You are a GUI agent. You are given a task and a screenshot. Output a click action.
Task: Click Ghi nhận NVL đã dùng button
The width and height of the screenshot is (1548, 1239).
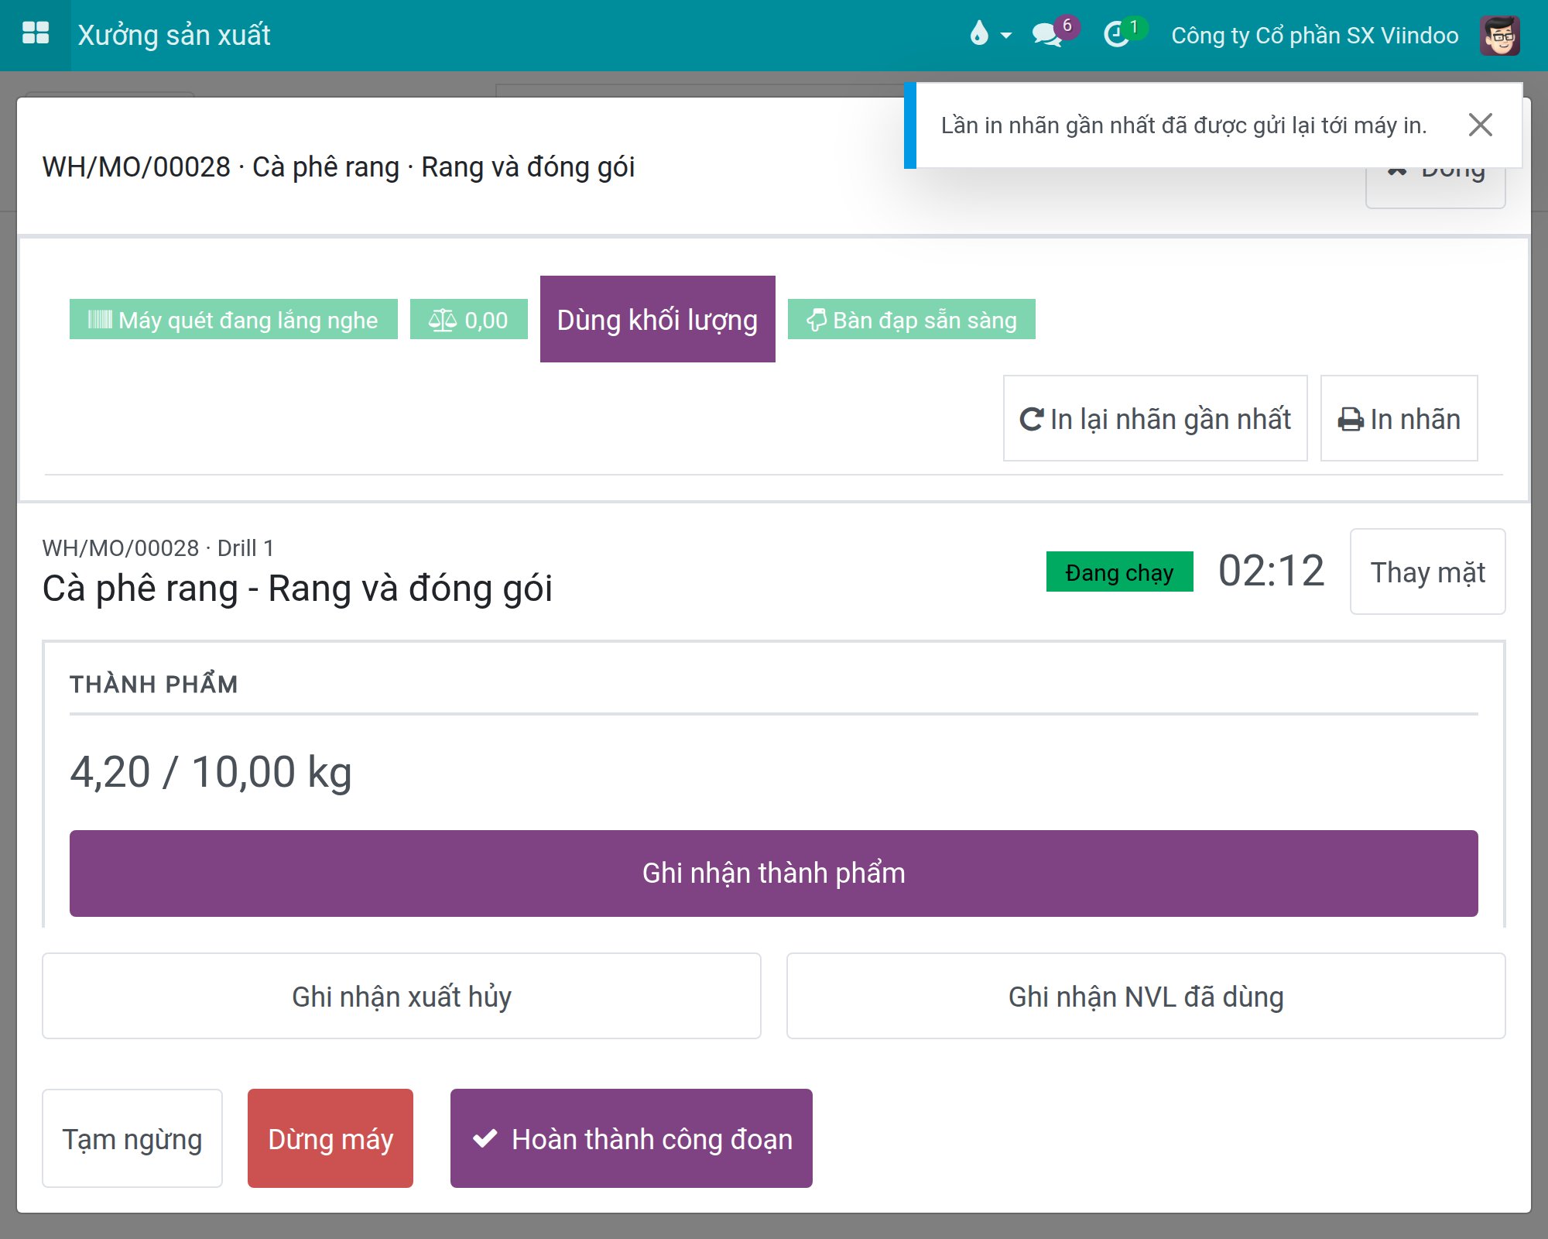(1146, 996)
